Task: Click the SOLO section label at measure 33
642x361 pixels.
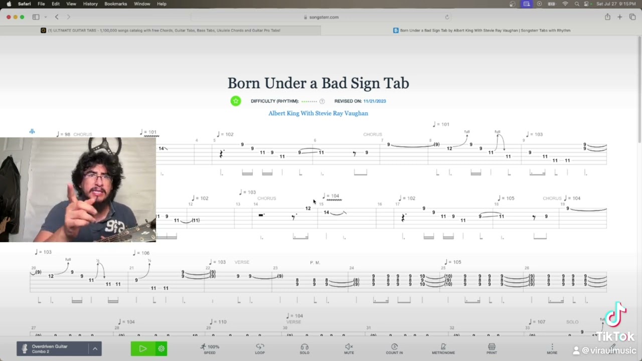Action: click(x=572, y=322)
